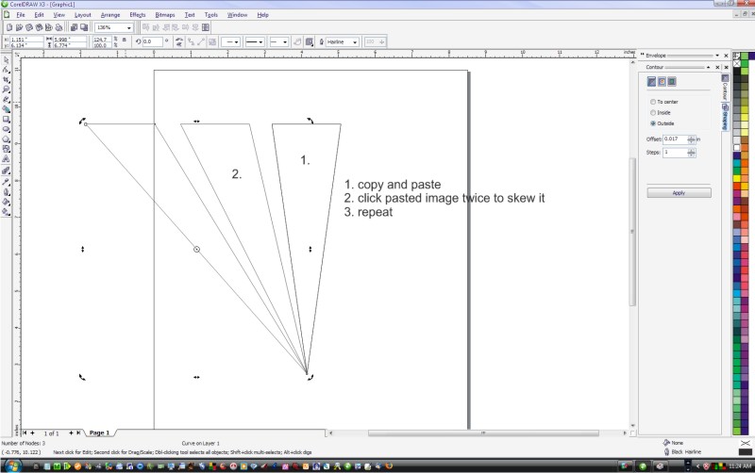Click the Offset value input field
755x473 pixels.
[x=675, y=139]
